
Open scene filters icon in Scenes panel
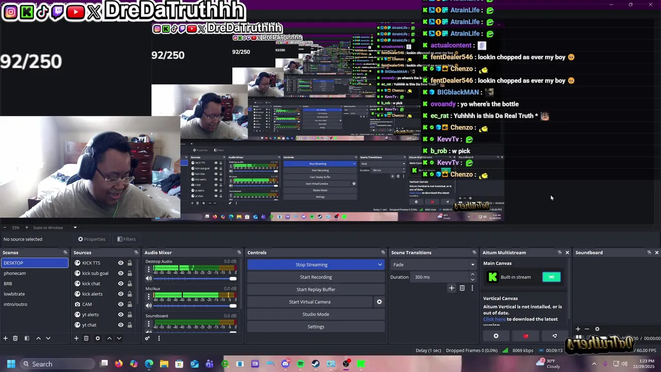pyautogui.click(x=27, y=338)
